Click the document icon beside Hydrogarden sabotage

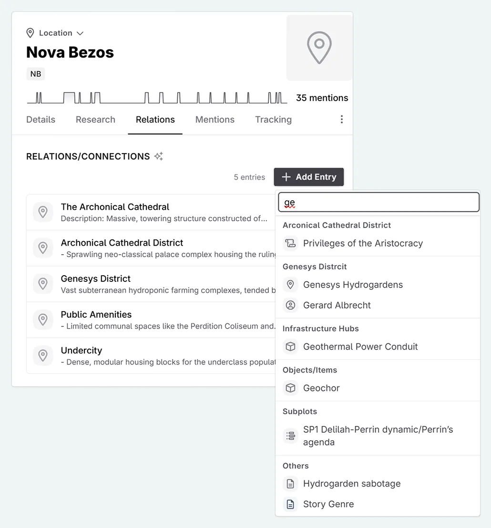click(x=290, y=484)
